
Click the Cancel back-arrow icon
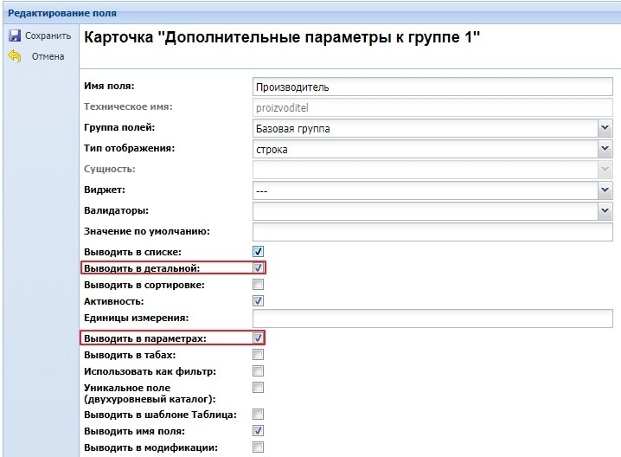tap(14, 56)
